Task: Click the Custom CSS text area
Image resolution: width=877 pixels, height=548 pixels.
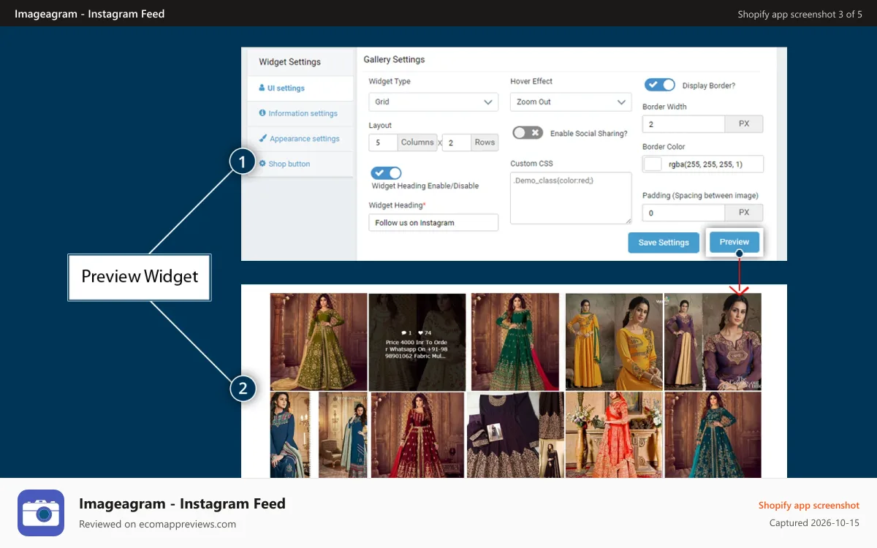Action: click(571, 198)
